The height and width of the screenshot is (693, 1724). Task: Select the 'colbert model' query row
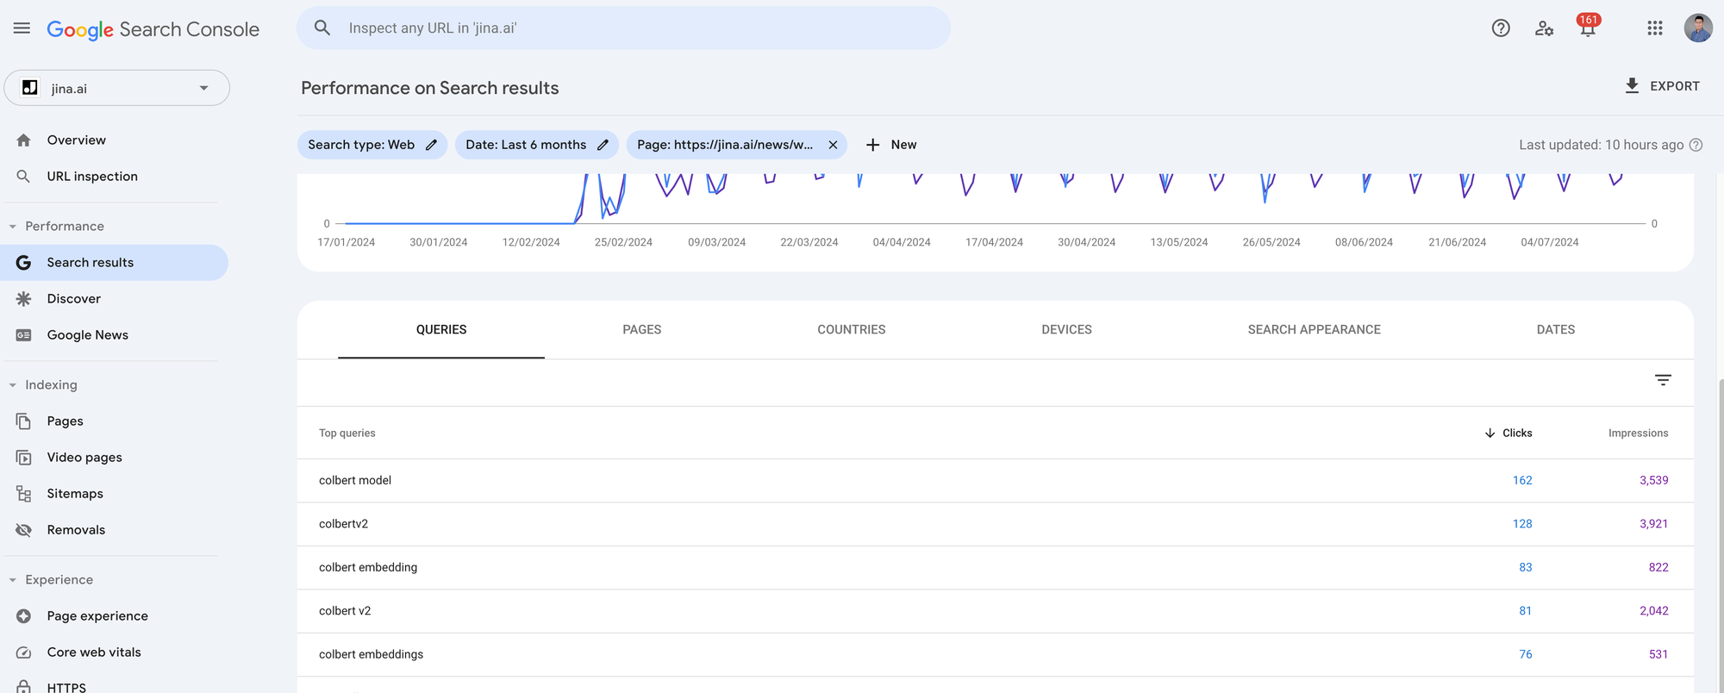click(996, 480)
